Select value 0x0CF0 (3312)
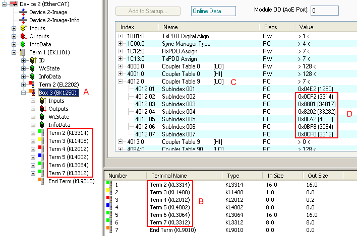 [315, 134]
